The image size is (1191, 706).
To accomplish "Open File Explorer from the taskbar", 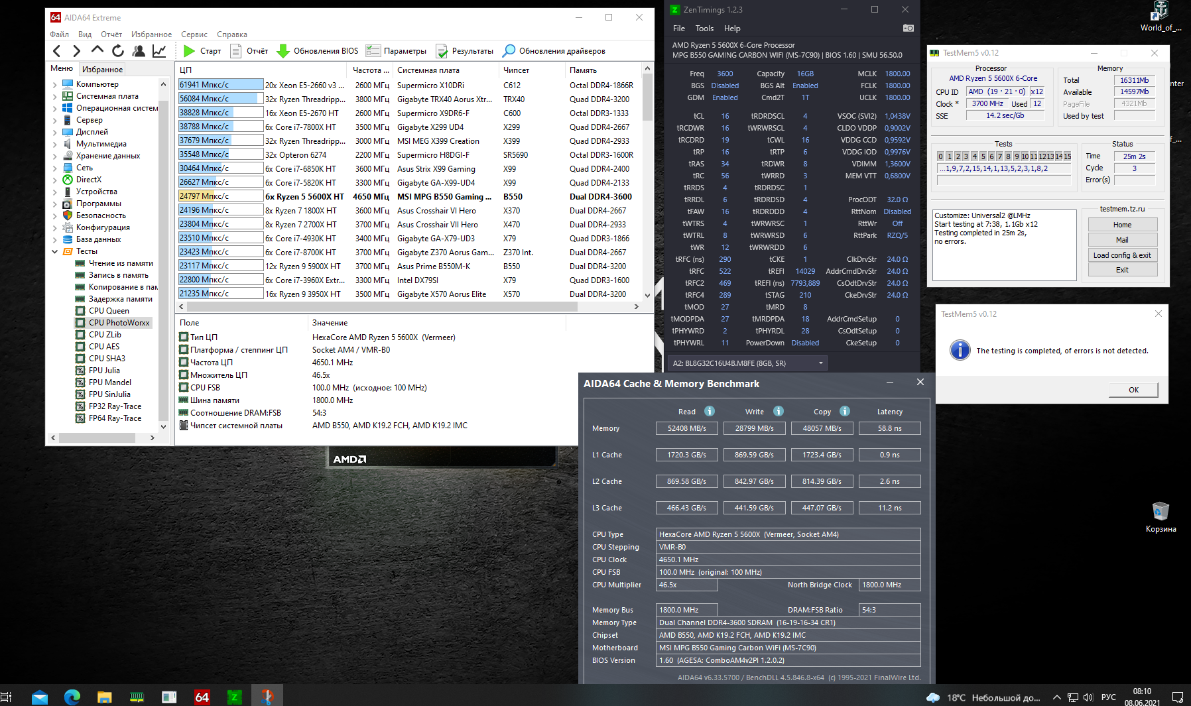I will tap(105, 697).
